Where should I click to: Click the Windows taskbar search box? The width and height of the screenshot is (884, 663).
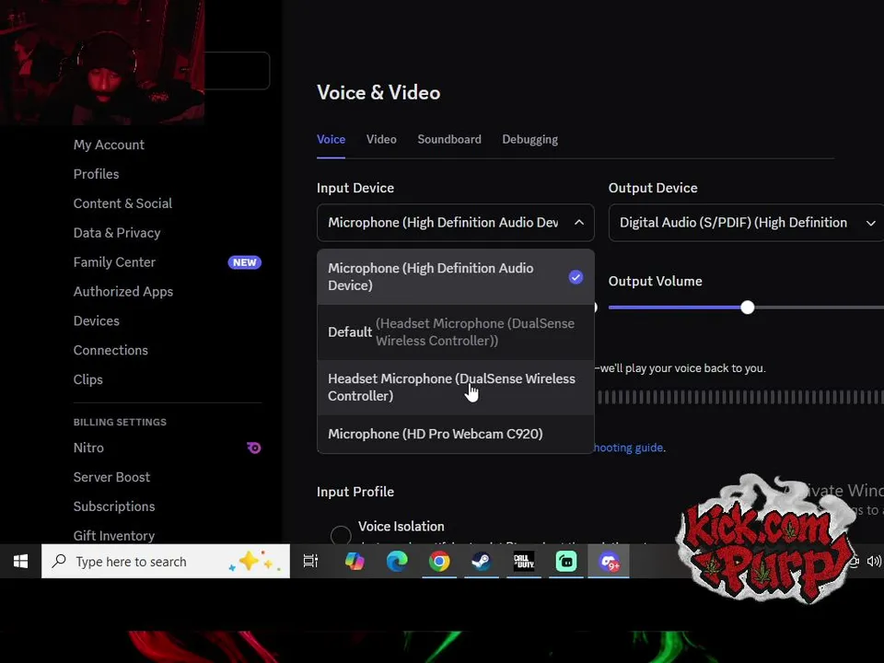click(x=166, y=561)
